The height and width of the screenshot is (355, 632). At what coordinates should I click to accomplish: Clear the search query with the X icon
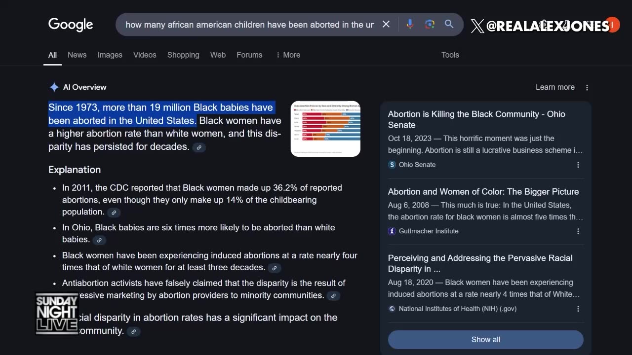[x=386, y=24]
